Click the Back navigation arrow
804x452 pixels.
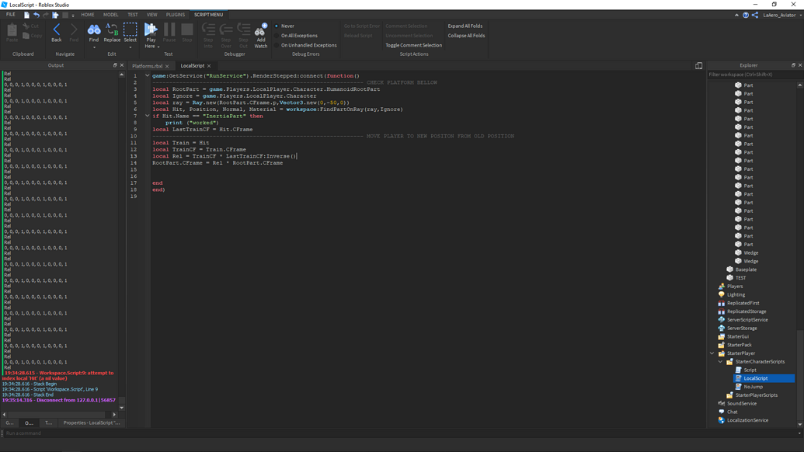57,30
